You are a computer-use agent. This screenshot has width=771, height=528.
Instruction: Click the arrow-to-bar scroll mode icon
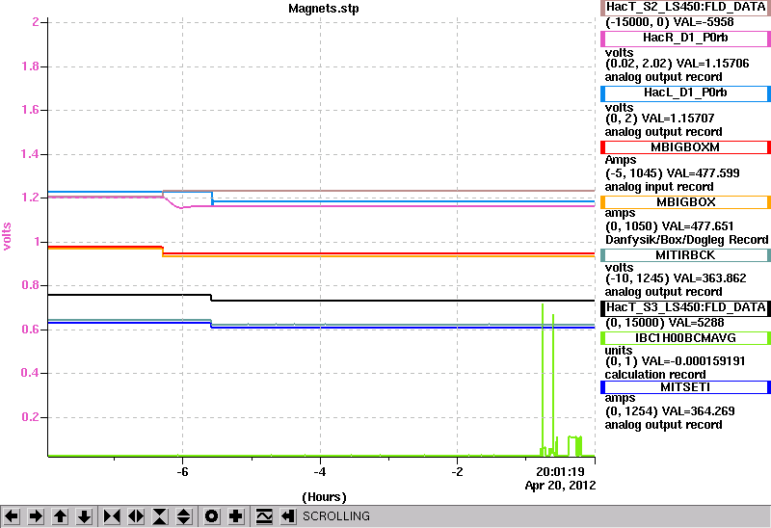[x=288, y=516]
